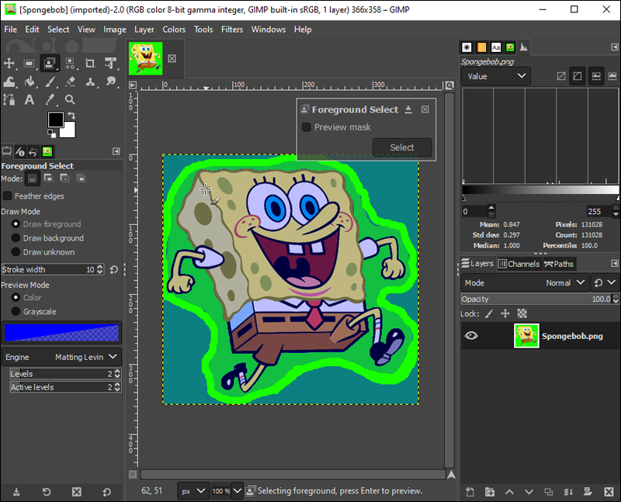621x502 pixels.
Task: Choose the Zoom magnifier tool
Action: coord(70,99)
